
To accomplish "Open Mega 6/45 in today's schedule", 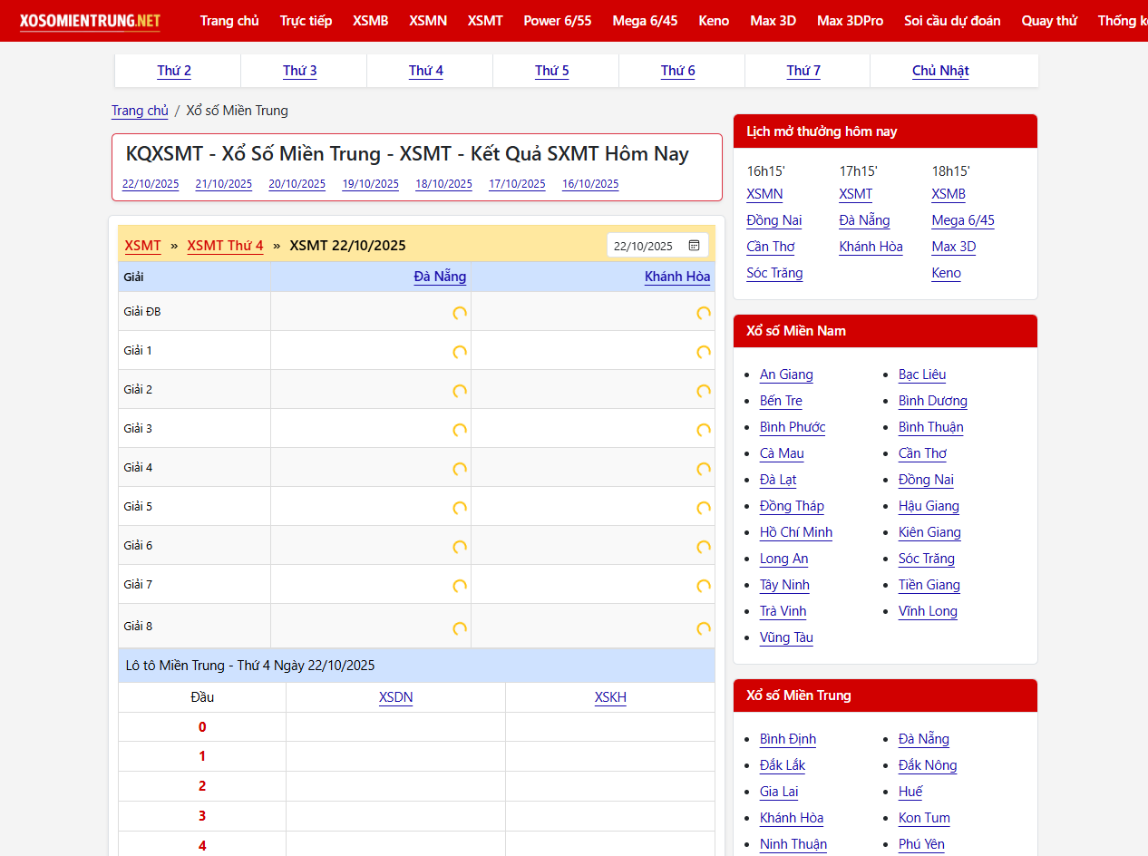I will tap(962, 220).
